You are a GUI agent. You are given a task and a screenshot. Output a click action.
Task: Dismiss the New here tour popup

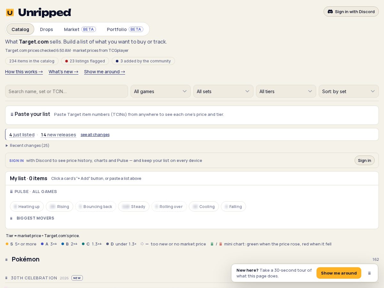tap(369, 273)
